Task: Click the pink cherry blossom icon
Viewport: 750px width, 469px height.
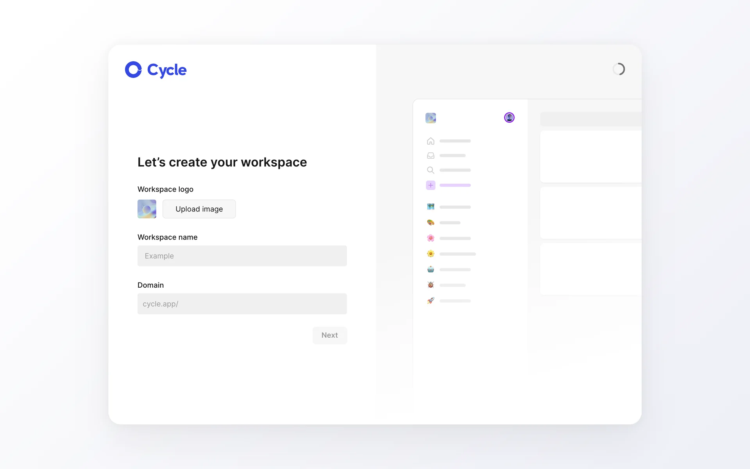Action: click(430, 238)
